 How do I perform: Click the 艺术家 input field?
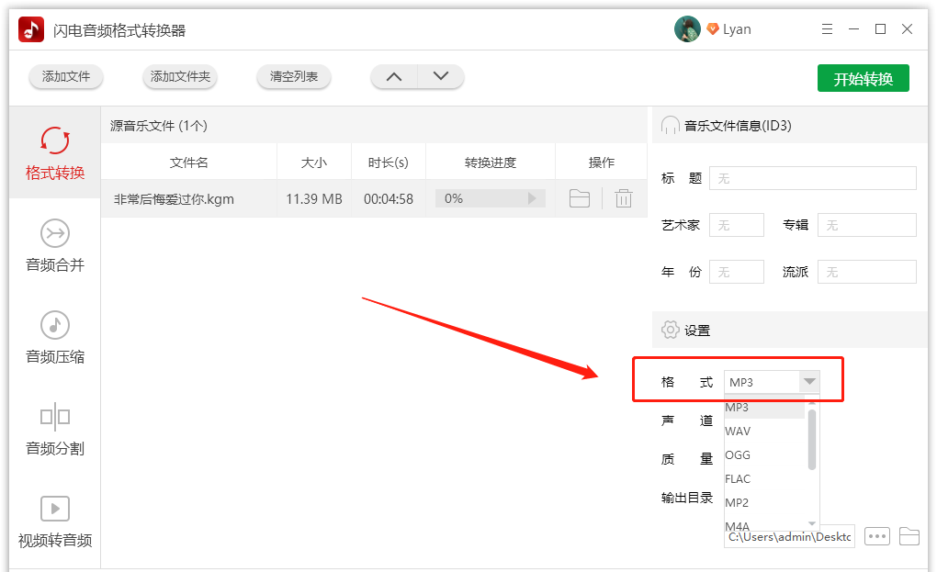[736, 225]
